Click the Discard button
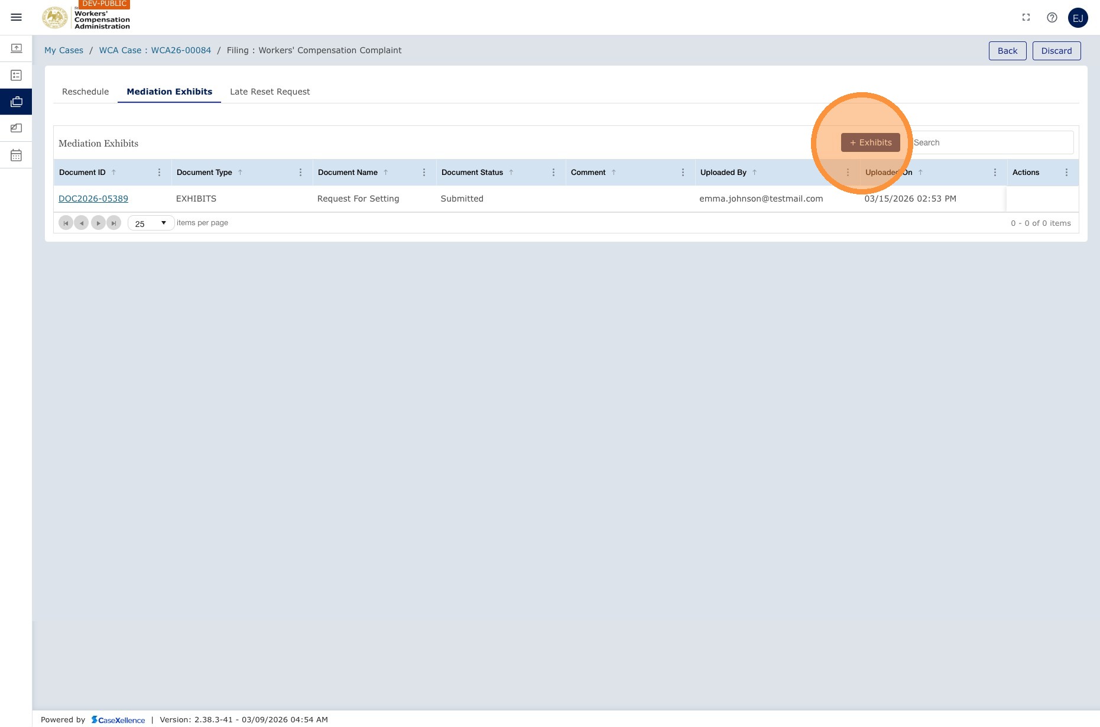 coord(1056,51)
